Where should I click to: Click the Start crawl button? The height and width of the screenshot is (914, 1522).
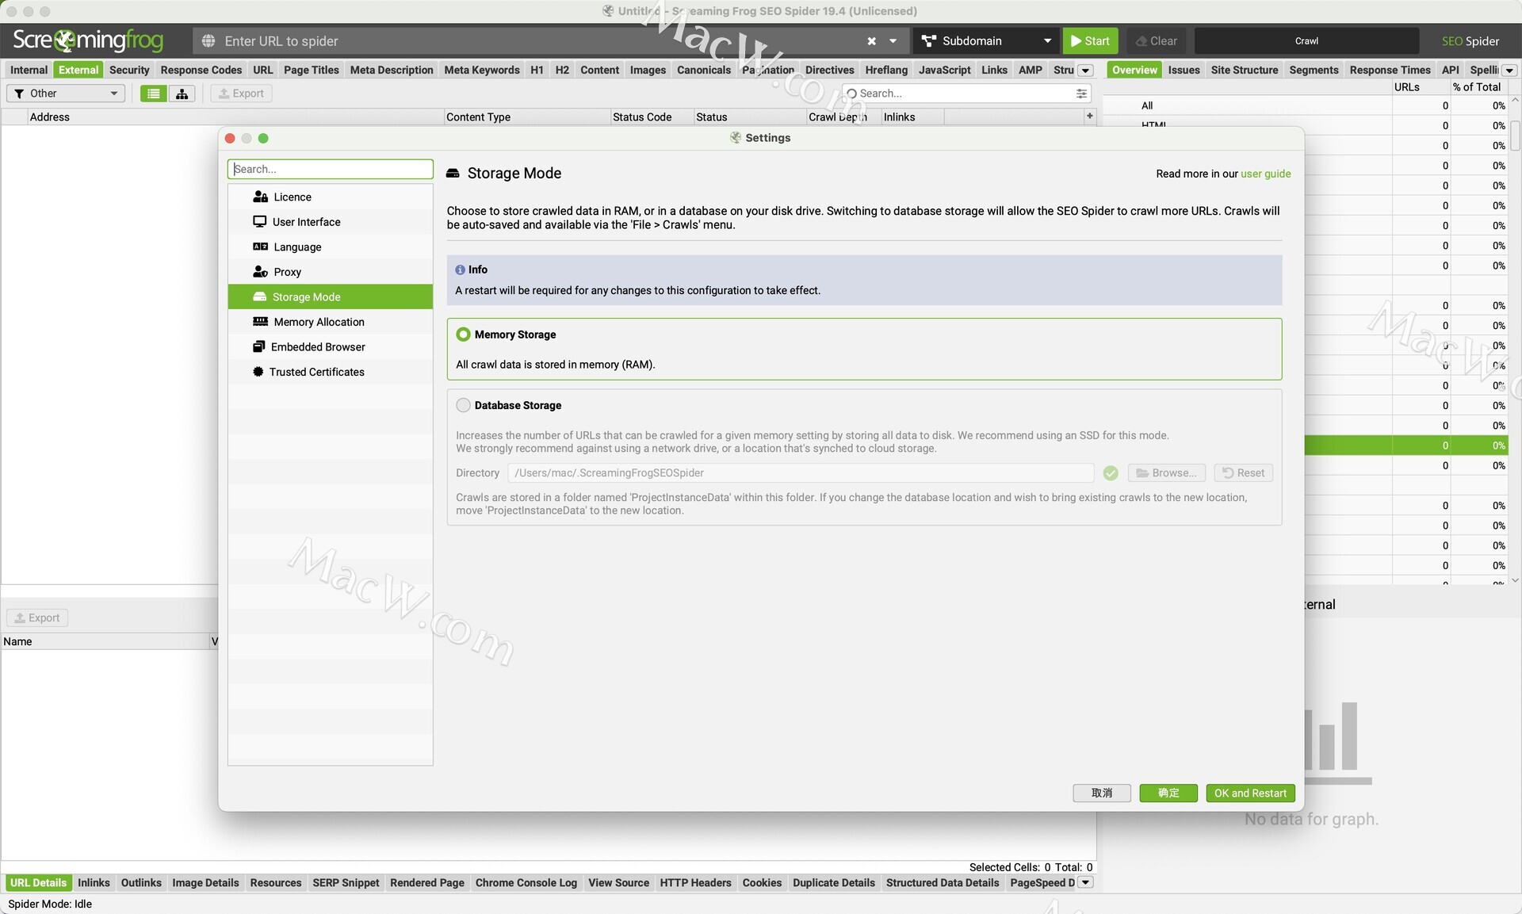click(1090, 41)
